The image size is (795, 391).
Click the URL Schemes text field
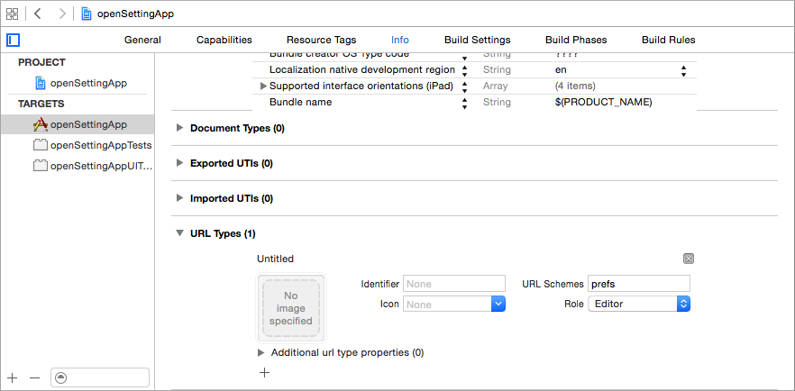coord(638,284)
